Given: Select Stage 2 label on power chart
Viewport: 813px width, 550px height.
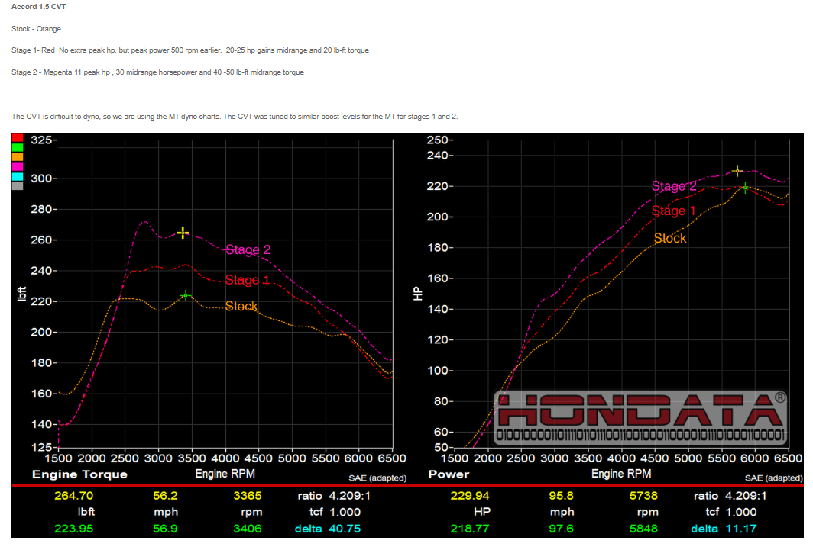Looking at the screenshot, I should coord(674,186).
